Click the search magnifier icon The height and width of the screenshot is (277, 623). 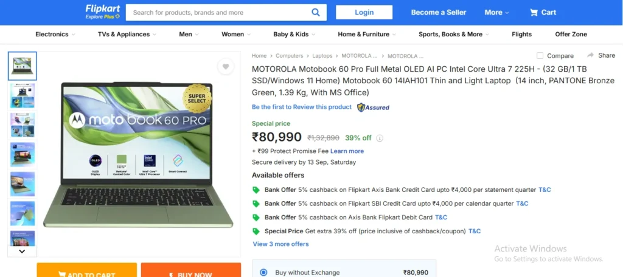point(316,12)
